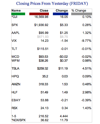Click the Name column header
The width and height of the screenshot is (100, 124).
pyautogui.click(x=16, y=10)
